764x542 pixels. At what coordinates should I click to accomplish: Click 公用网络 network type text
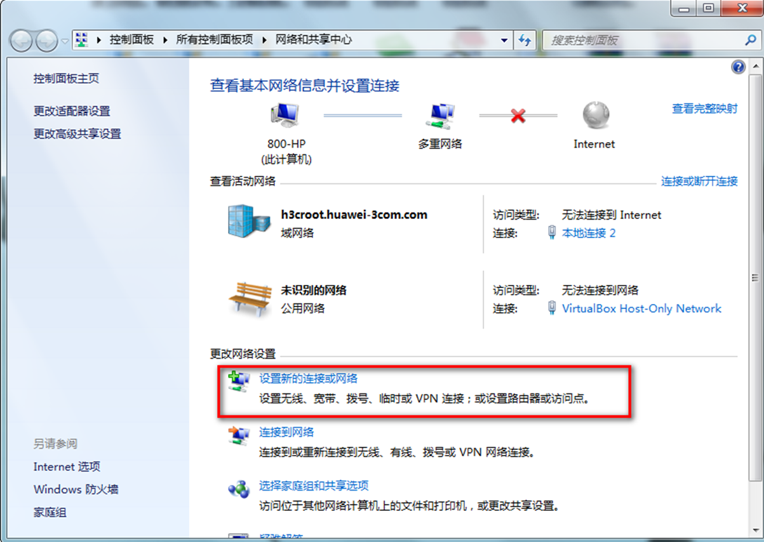(303, 308)
